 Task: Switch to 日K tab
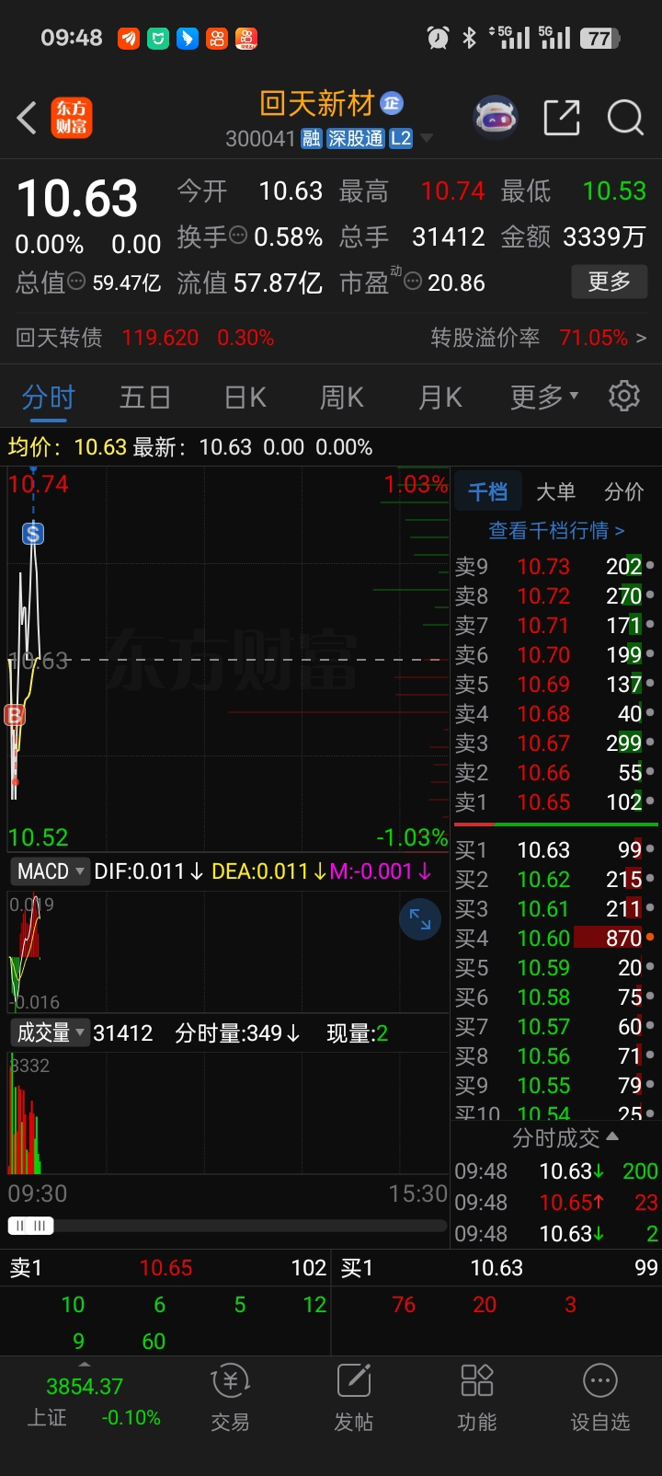(x=245, y=398)
